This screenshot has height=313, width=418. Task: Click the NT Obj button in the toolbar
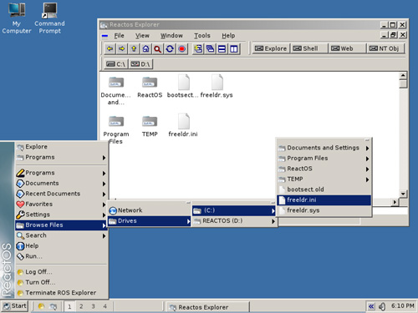(x=385, y=48)
